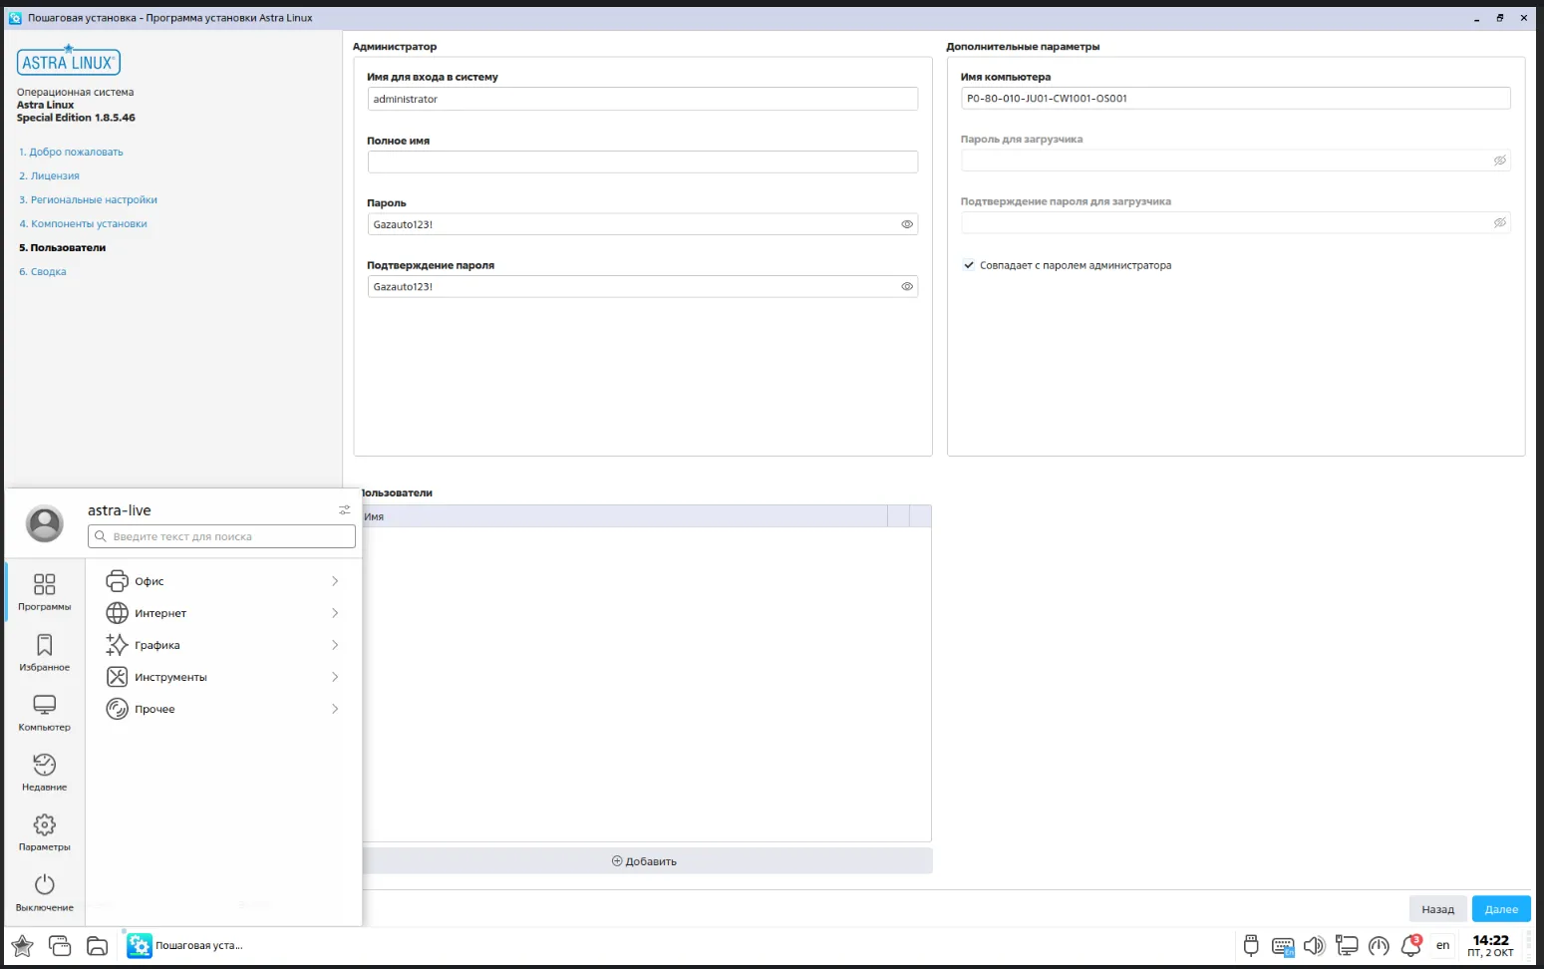Open the Интернет globe icon
1544x969 pixels.
pos(117,613)
